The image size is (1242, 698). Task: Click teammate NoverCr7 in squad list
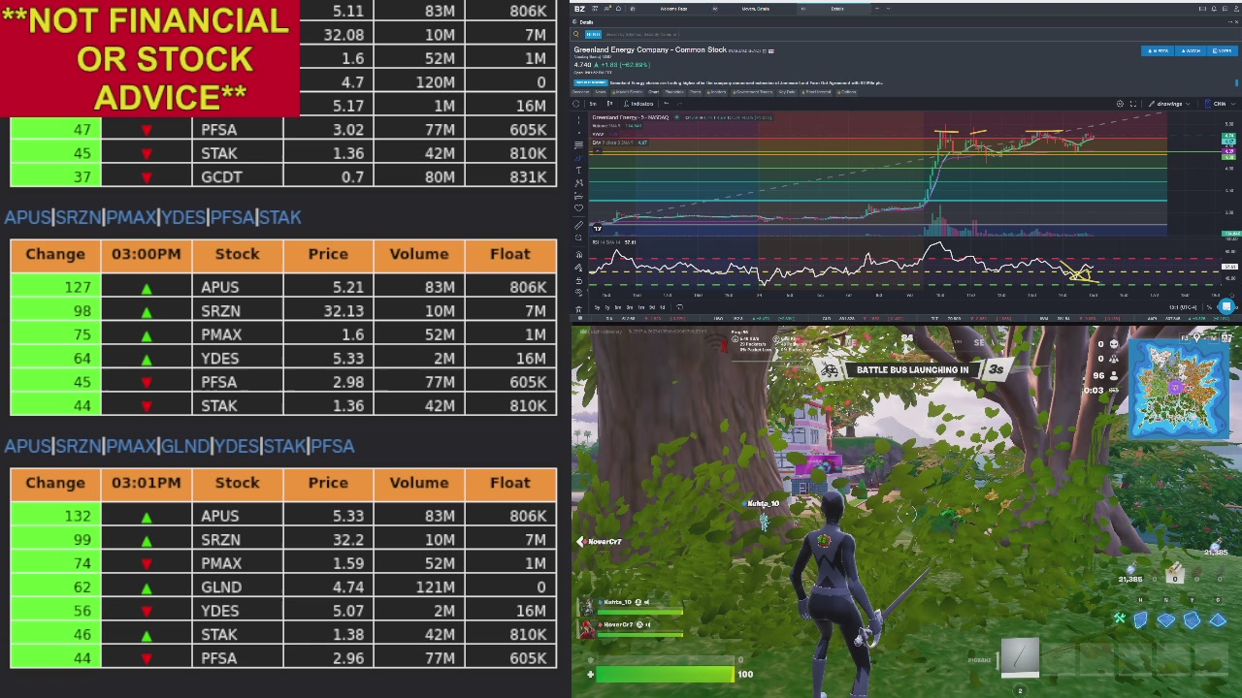click(617, 624)
